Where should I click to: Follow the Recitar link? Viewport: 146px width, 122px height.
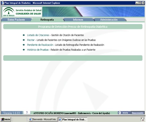[x=31, y=40]
